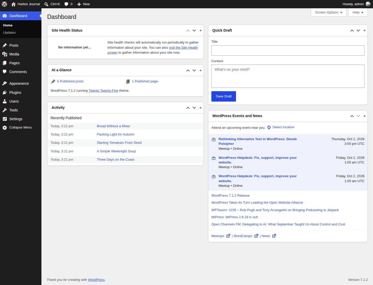Move At a Glance widget down
Viewport: 373px width, 285px height.
[194, 70]
